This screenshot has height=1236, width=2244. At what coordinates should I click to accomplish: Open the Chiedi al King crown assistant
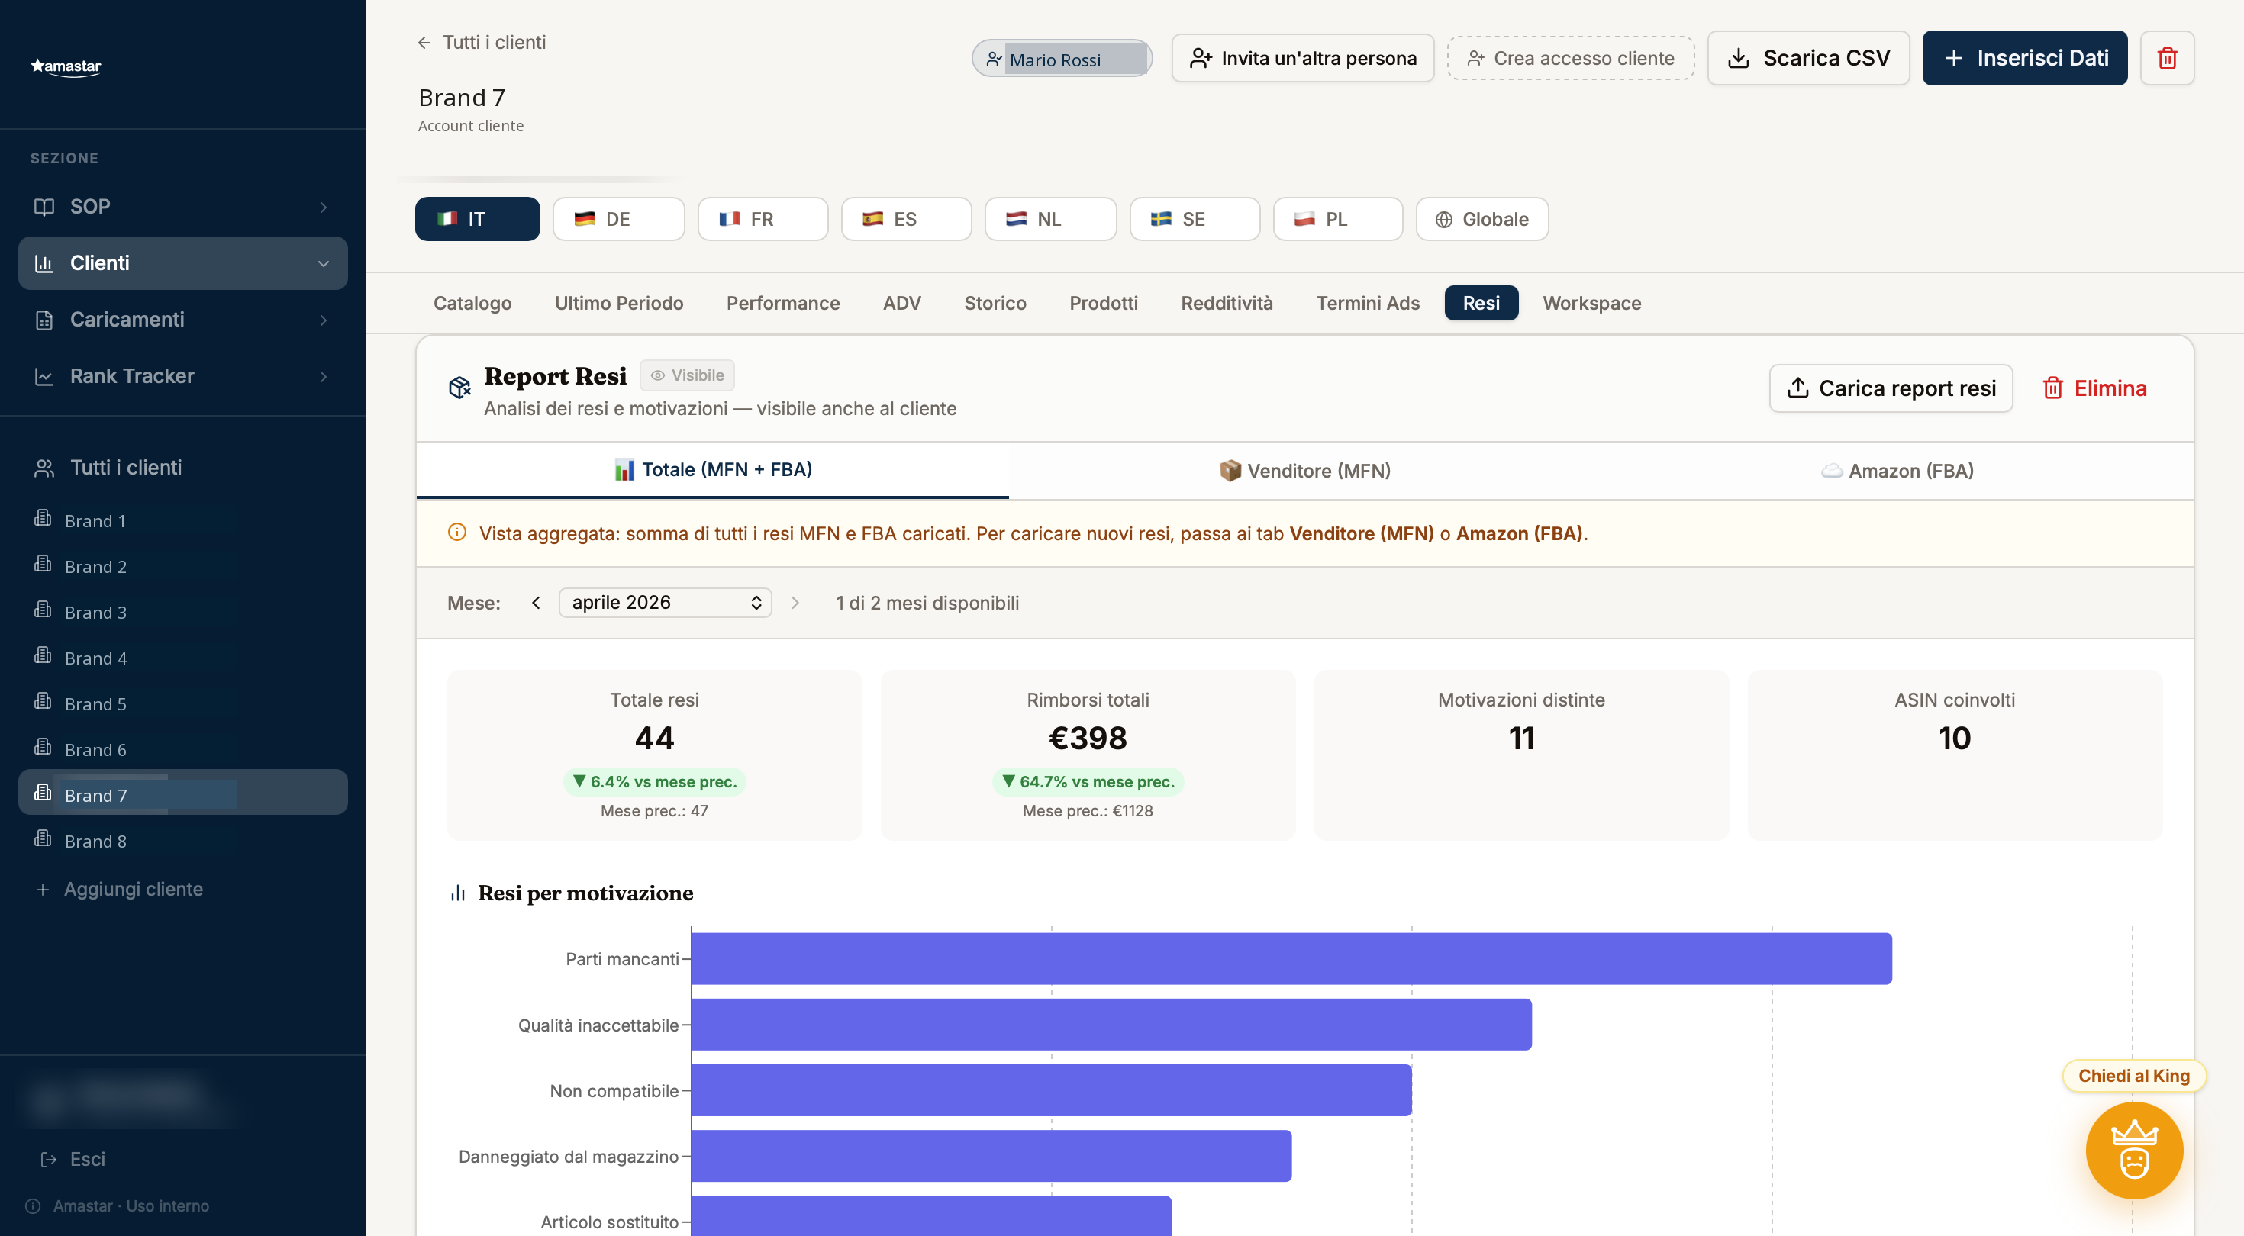pyautogui.click(x=2133, y=1151)
